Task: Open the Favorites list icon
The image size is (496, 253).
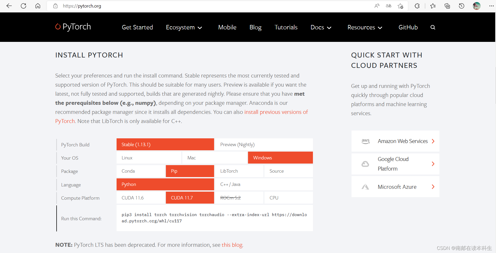Action: pyautogui.click(x=433, y=6)
